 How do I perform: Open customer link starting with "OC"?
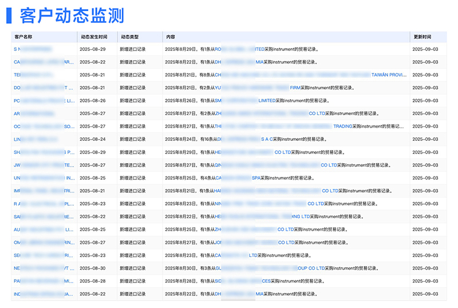[44, 127]
